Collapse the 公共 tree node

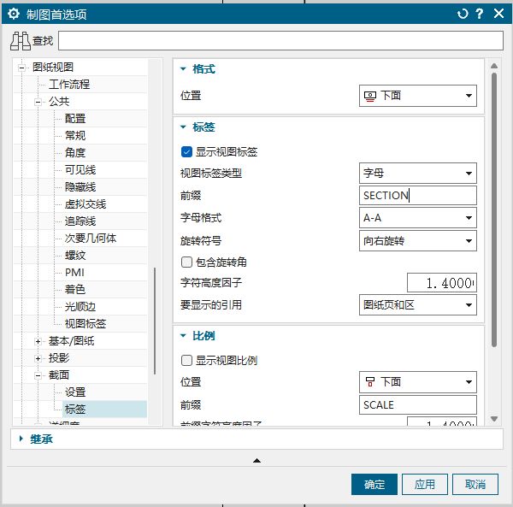click(x=38, y=102)
